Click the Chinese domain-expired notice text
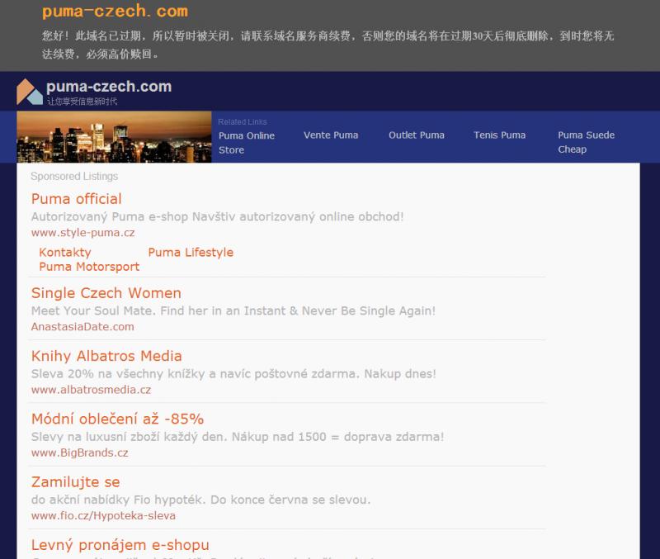Screen dimensions: 660x559 coord(328,45)
